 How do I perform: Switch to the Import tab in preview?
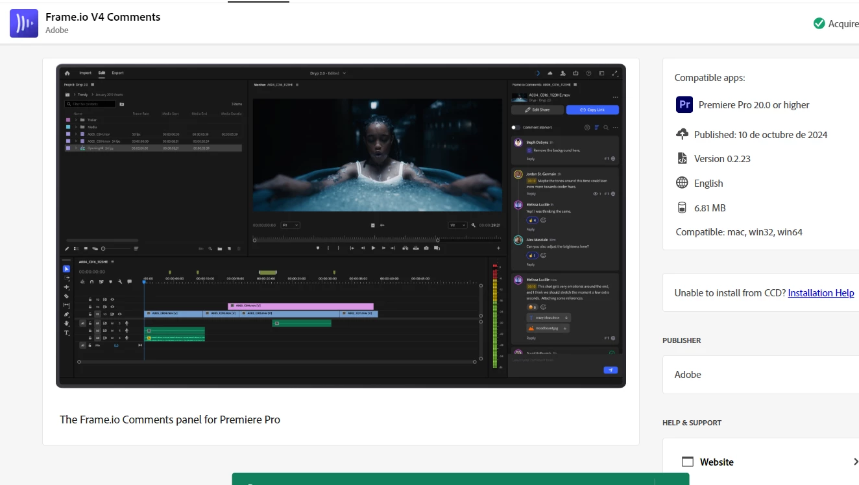85,73
